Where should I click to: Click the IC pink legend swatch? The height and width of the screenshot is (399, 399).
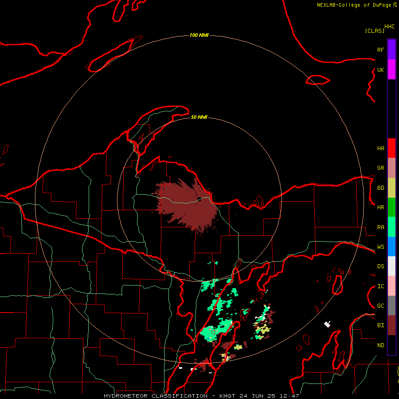(x=391, y=286)
